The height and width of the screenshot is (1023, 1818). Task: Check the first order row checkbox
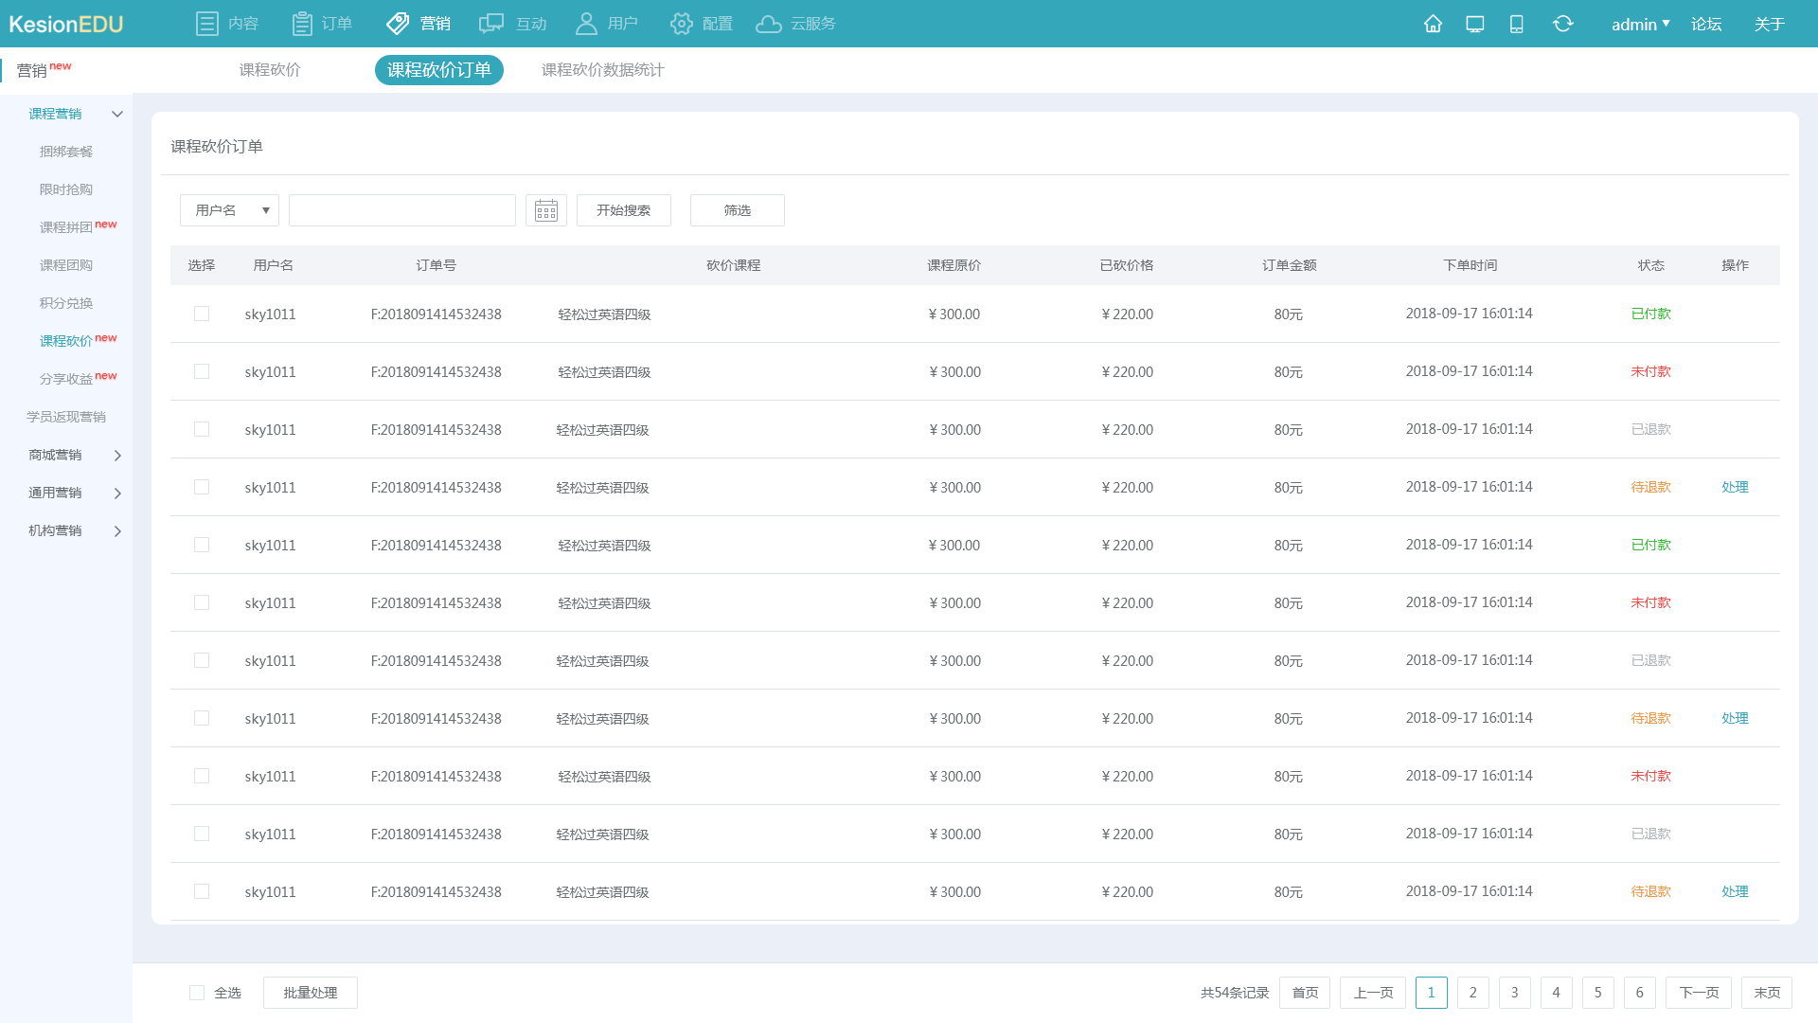pos(202,314)
